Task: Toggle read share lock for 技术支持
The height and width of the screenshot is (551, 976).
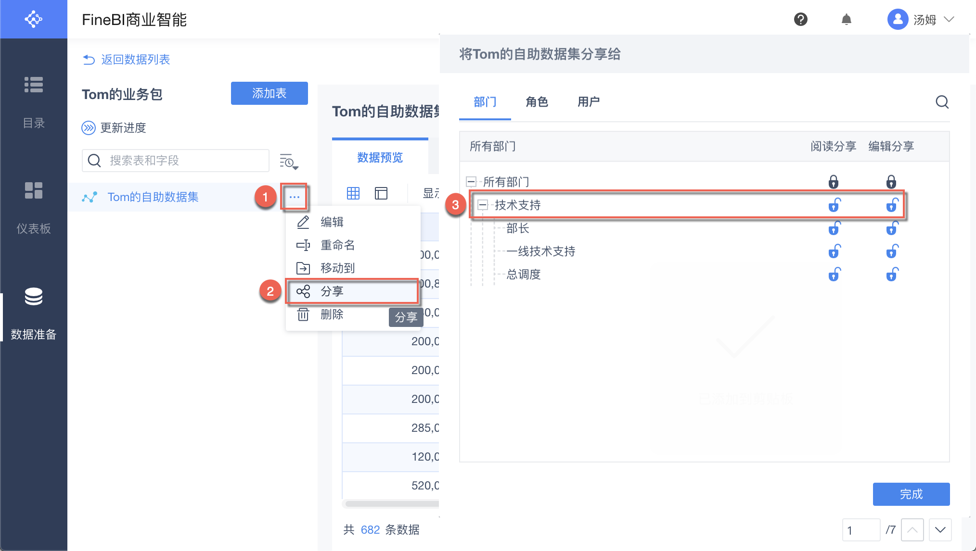Action: [x=834, y=205]
